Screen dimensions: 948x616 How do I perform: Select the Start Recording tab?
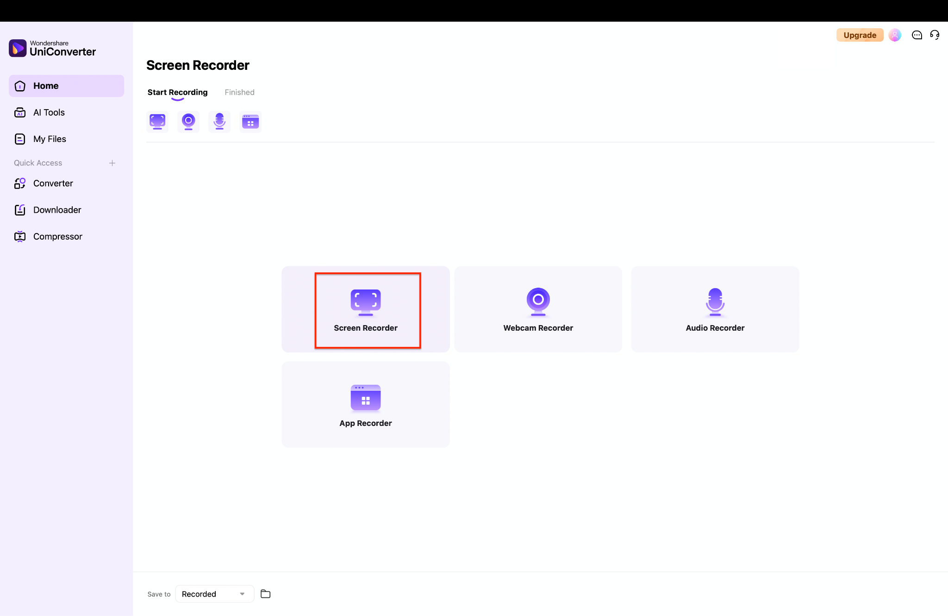(x=177, y=92)
